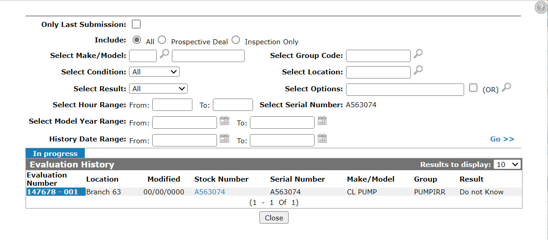
Task: Open History Date From calendar picker
Action: [224, 138]
